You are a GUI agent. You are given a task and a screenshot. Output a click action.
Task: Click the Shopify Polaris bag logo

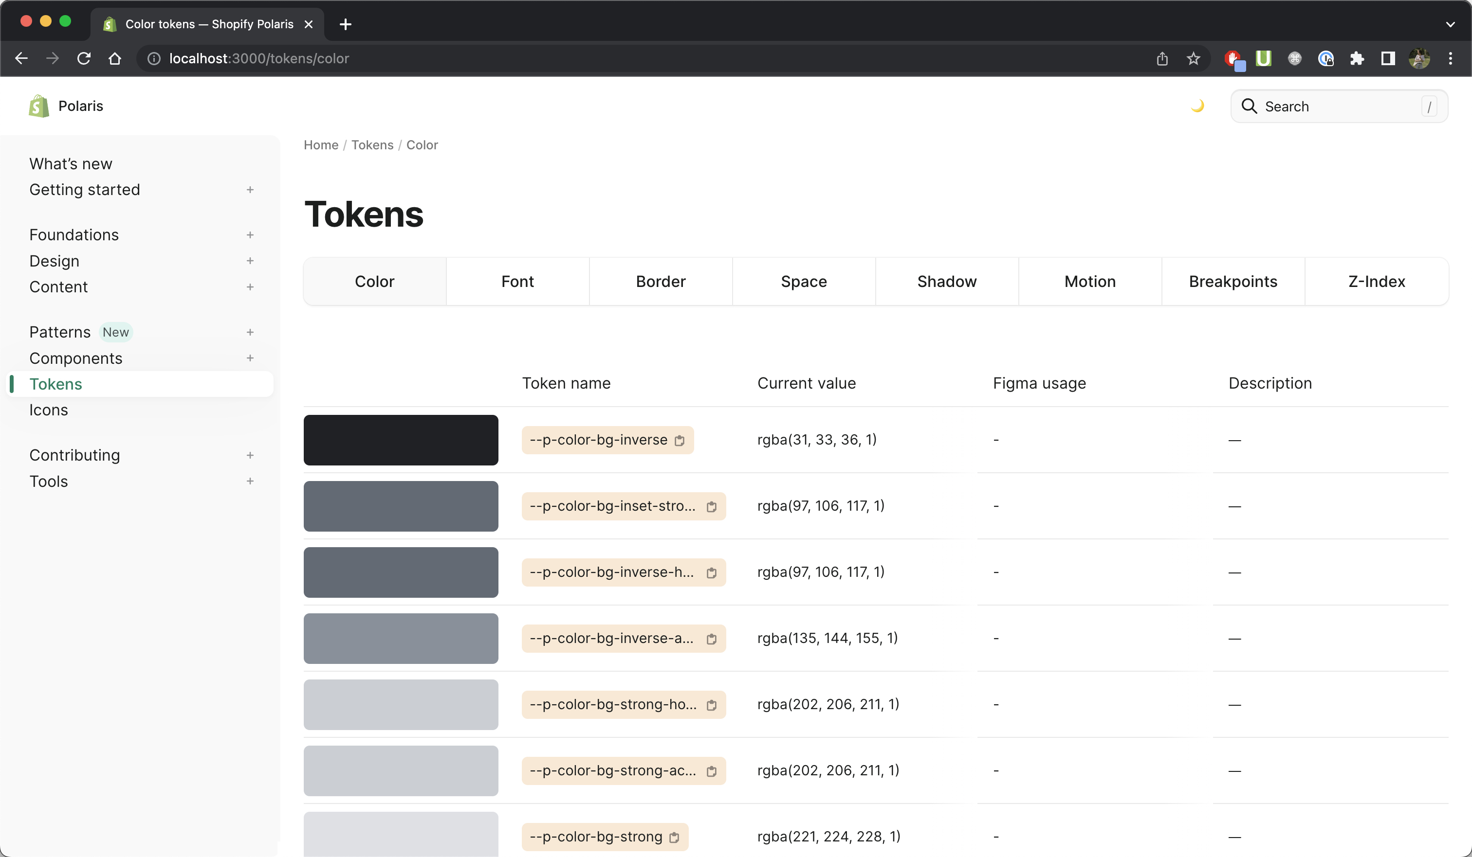tap(38, 106)
